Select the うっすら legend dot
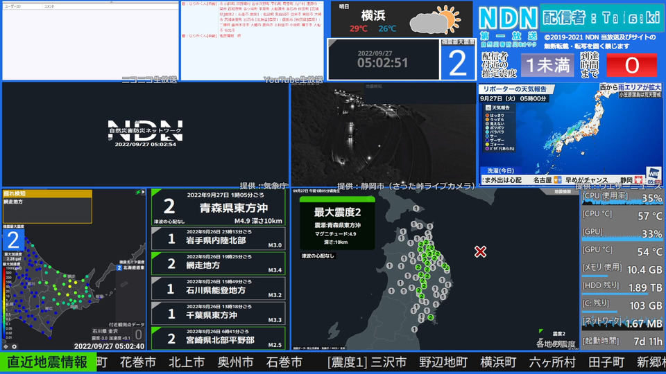666x374 pixels. (487, 120)
